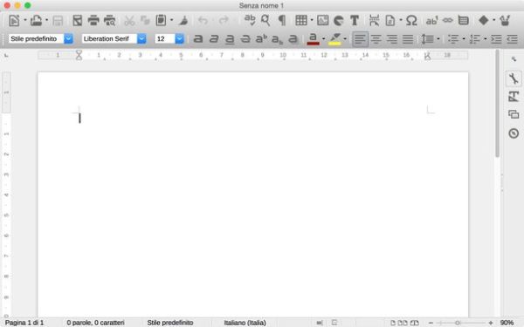Open the spellcheck ab icon

[x=250, y=20]
